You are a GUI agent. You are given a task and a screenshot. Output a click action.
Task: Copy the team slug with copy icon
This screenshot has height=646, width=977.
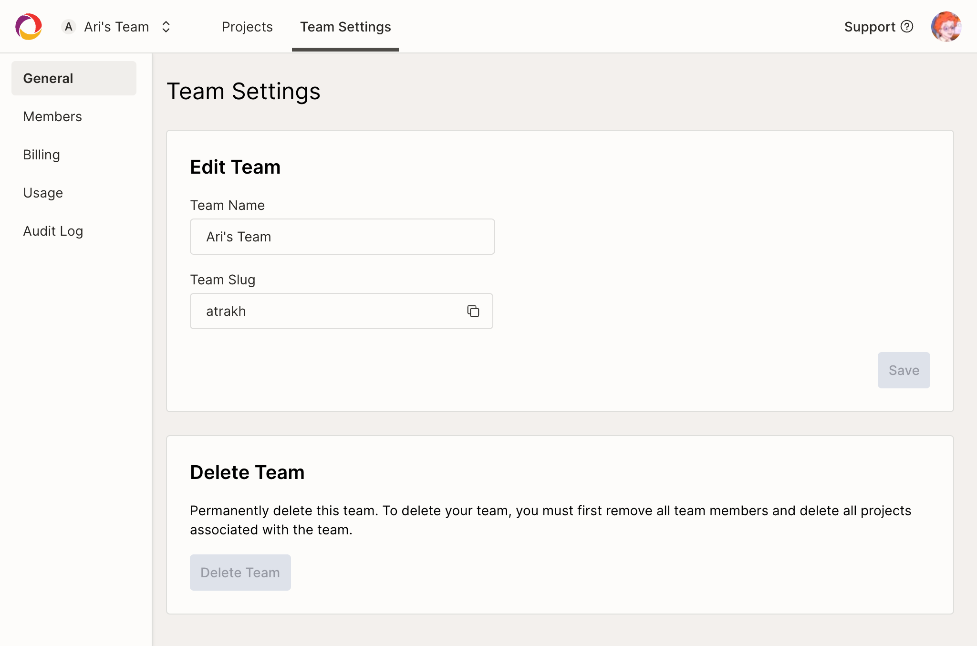click(x=473, y=311)
